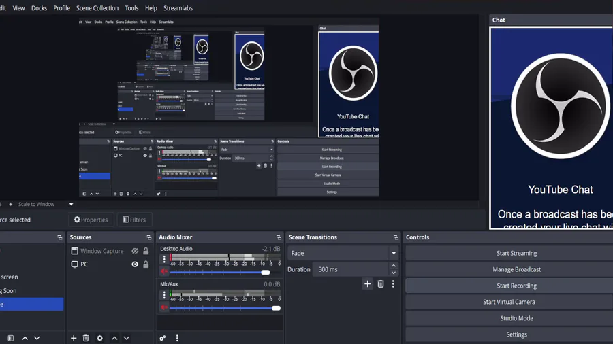The height and width of the screenshot is (344, 613).
Task: Open Settings from Controls panel
Action: pos(516,334)
